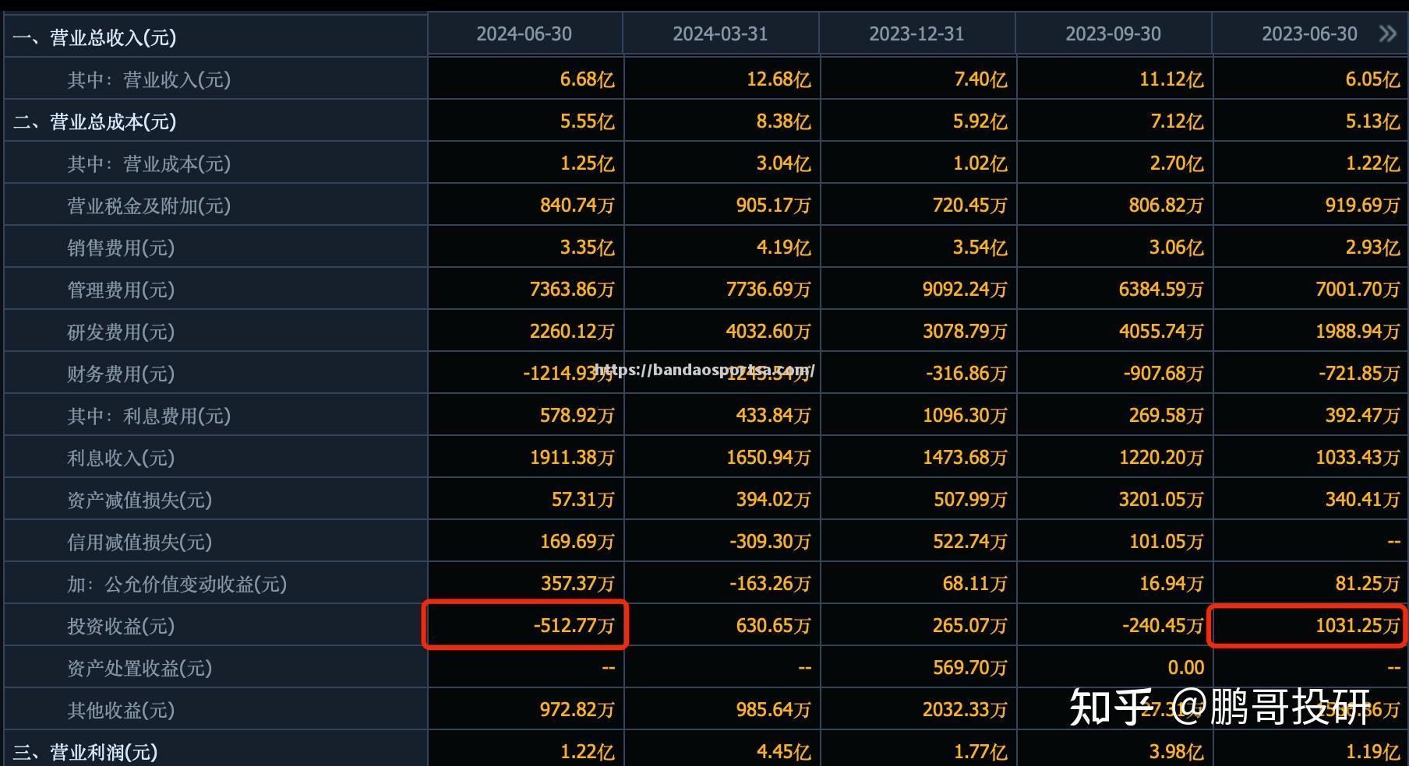
Task: Click the -163.26万 fair value gain
Action: click(770, 584)
